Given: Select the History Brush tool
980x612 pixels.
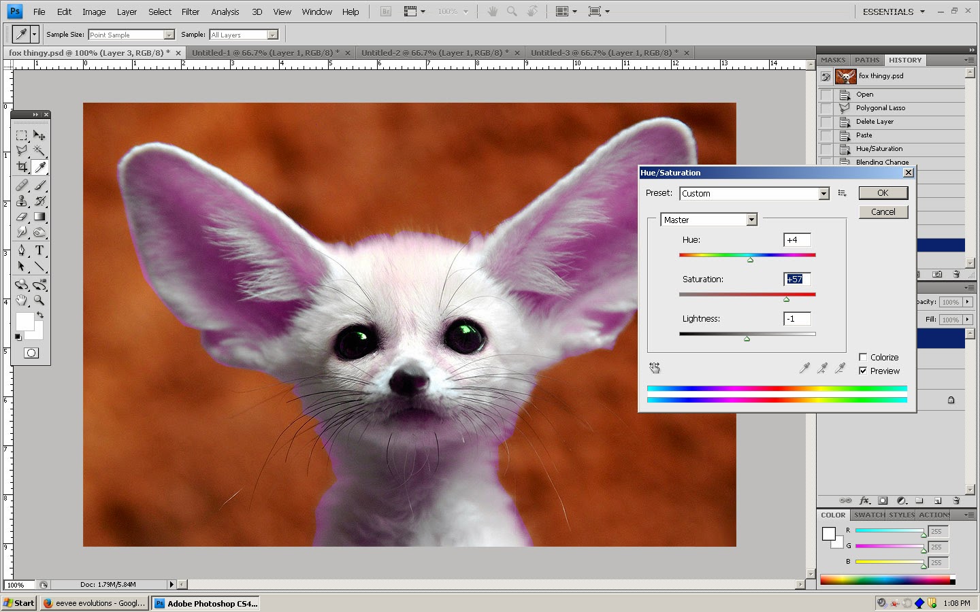Looking at the screenshot, I should click(x=39, y=201).
